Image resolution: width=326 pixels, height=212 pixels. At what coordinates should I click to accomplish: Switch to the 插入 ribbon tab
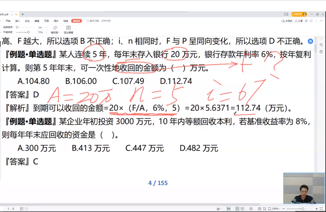18,20
